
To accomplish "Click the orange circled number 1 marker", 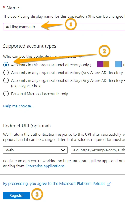I will pyautogui.click(x=71, y=24).
